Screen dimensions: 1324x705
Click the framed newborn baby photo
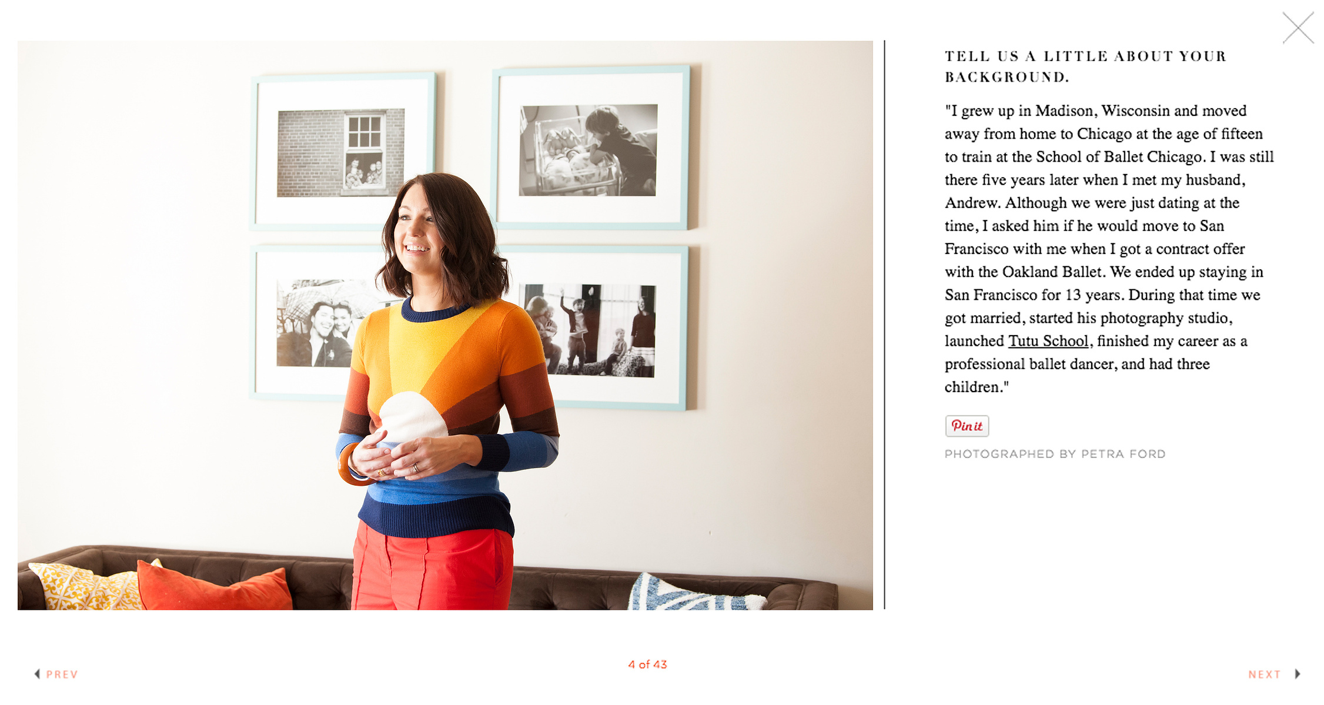(590, 148)
